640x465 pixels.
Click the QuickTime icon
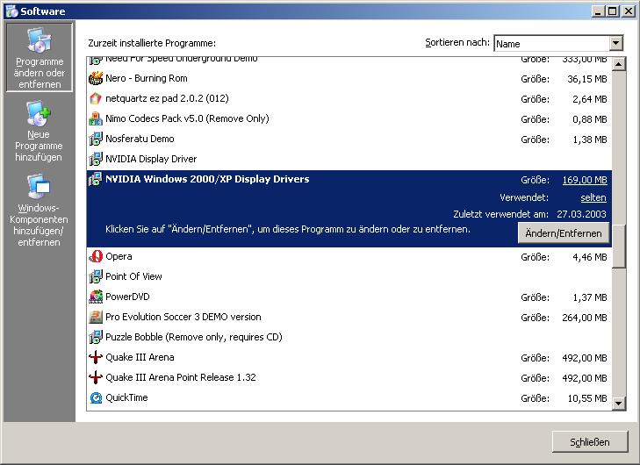96,397
